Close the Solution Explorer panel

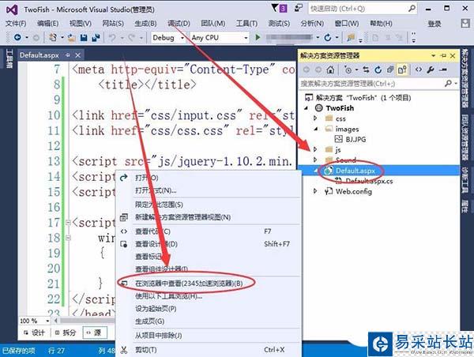click(453, 55)
